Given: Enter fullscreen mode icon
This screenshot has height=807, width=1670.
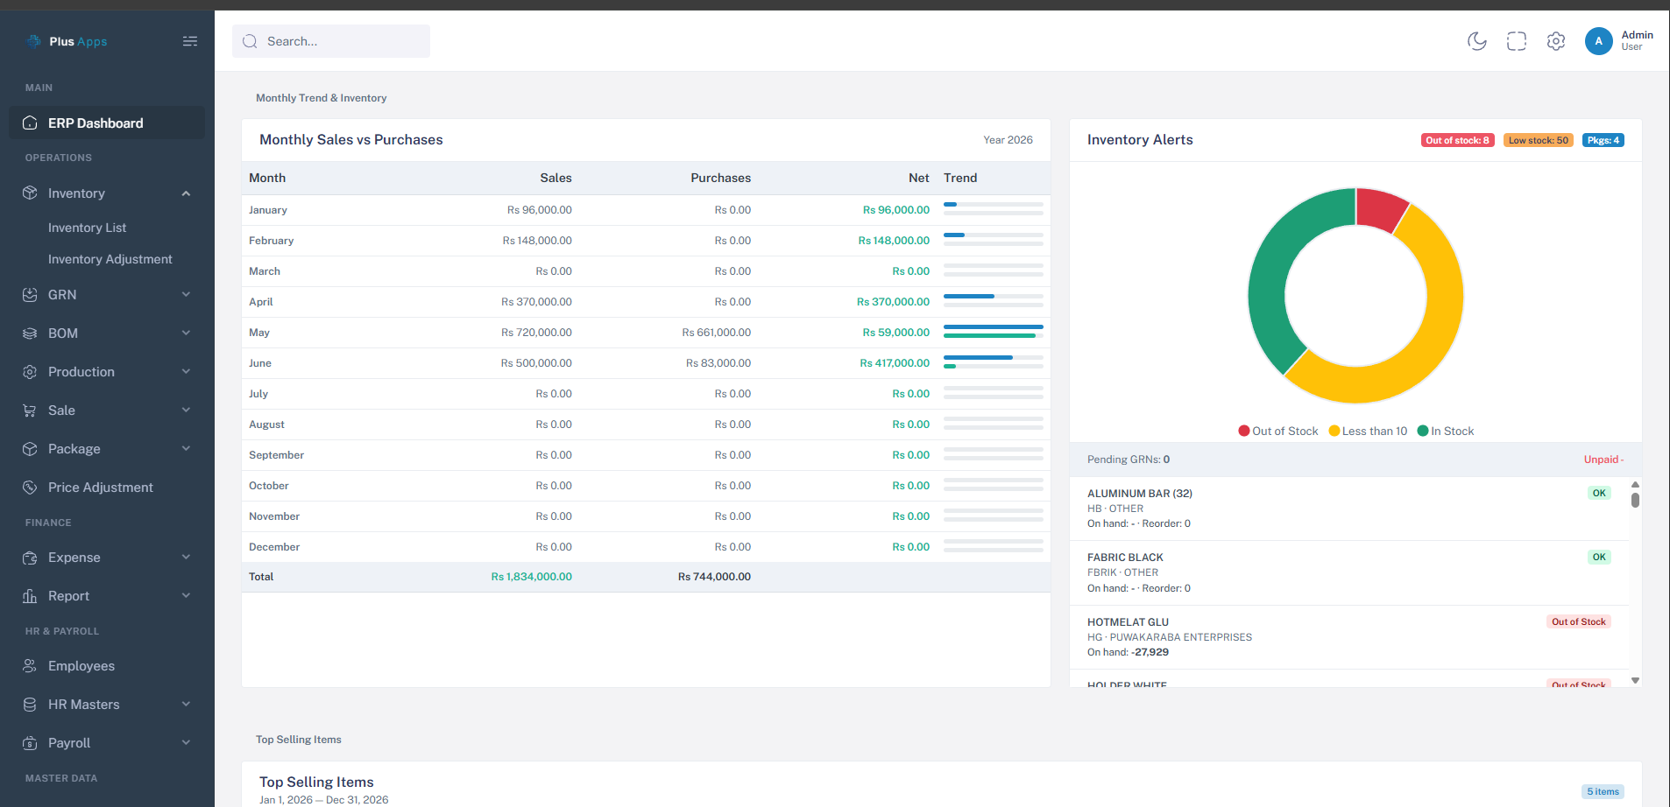Looking at the screenshot, I should (x=1517, y=41).
